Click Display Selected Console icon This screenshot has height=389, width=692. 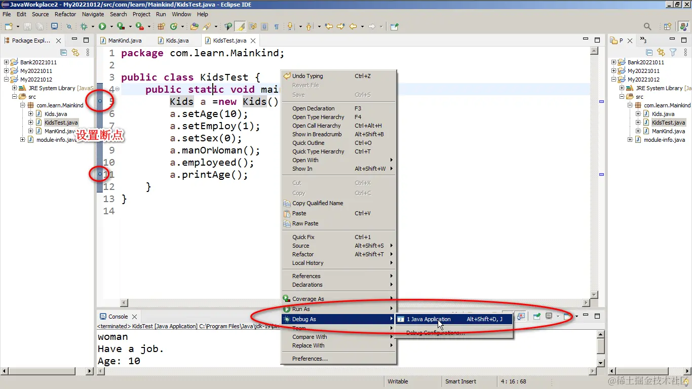click(x=549, y=316)
